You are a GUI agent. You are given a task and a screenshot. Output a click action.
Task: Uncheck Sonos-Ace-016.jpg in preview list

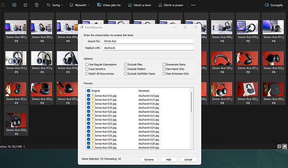89,96
